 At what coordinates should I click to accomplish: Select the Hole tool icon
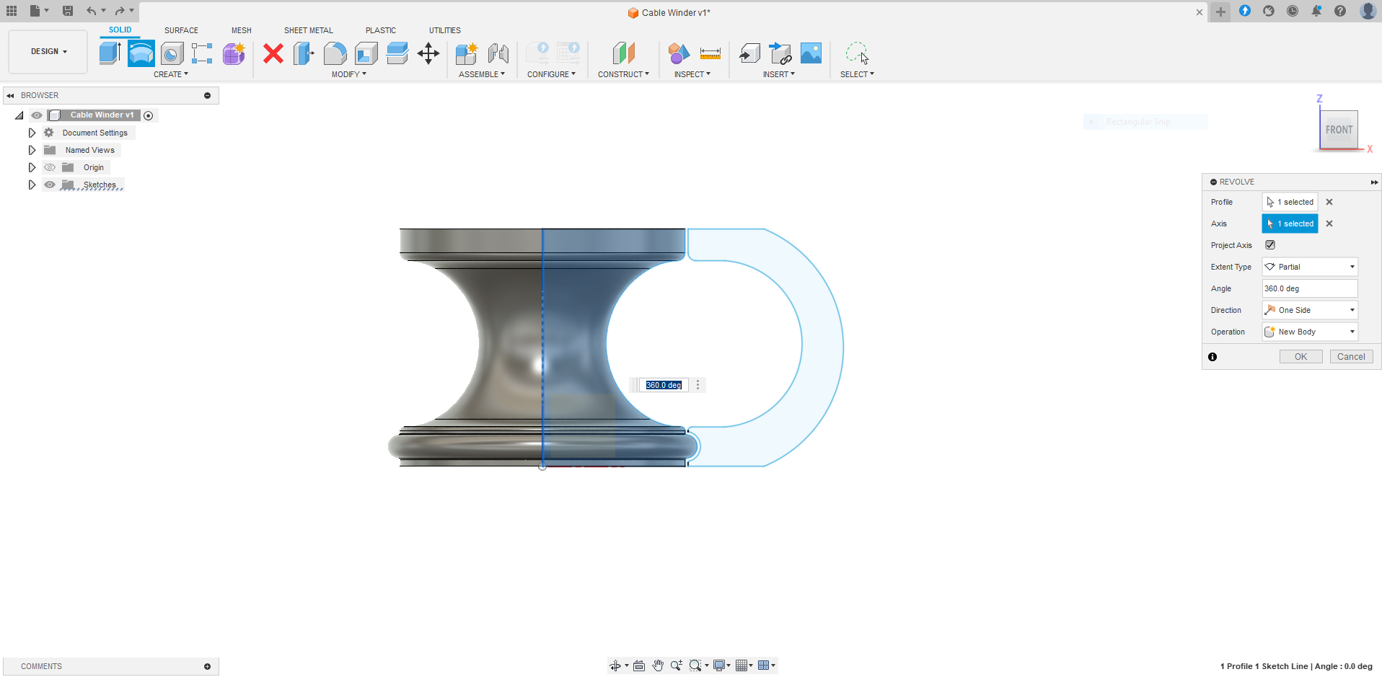[x=172, y=53]
